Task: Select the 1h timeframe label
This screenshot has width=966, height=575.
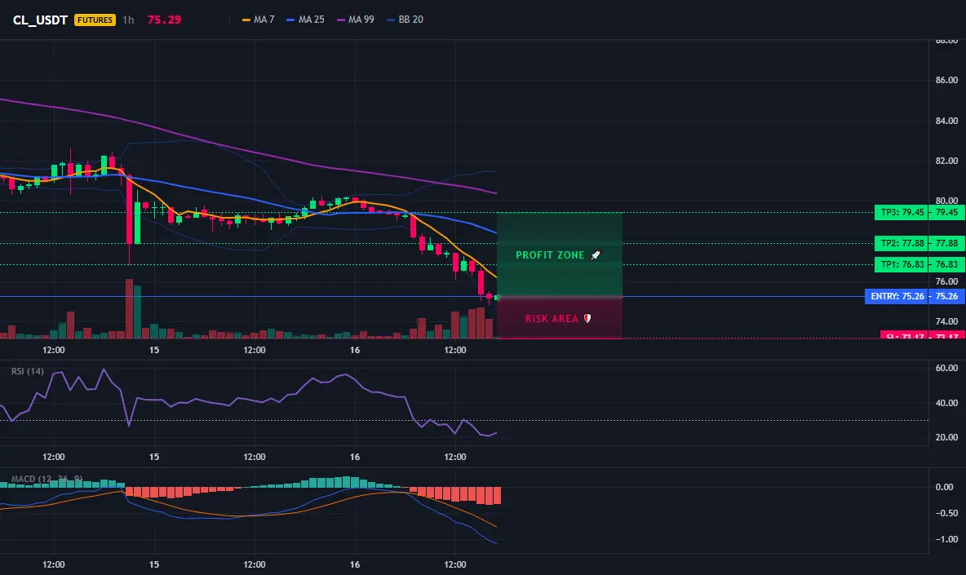Action: pyautogui.click(x=128, y=20)
